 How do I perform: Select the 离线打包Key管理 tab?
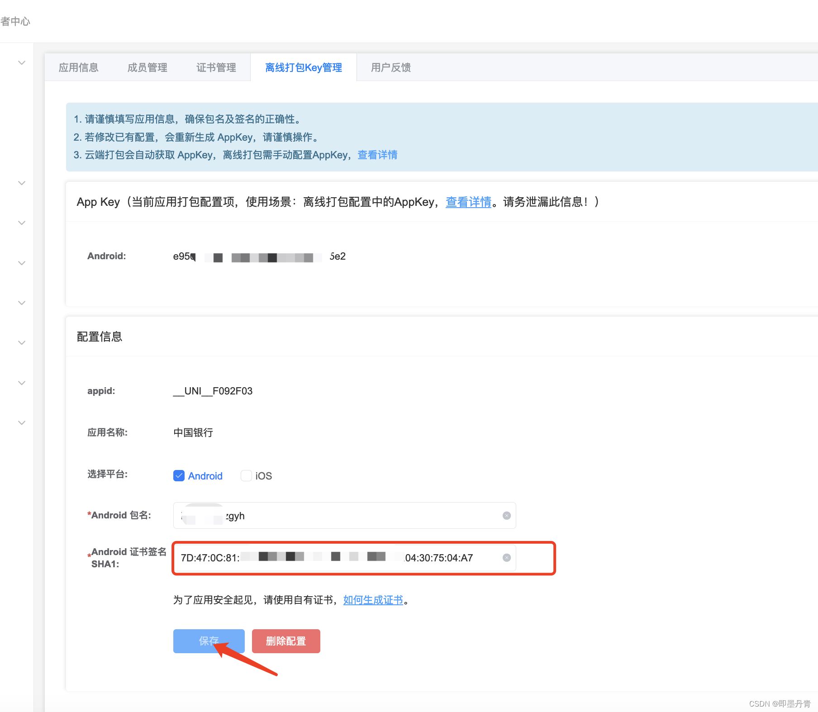(304, 67)
